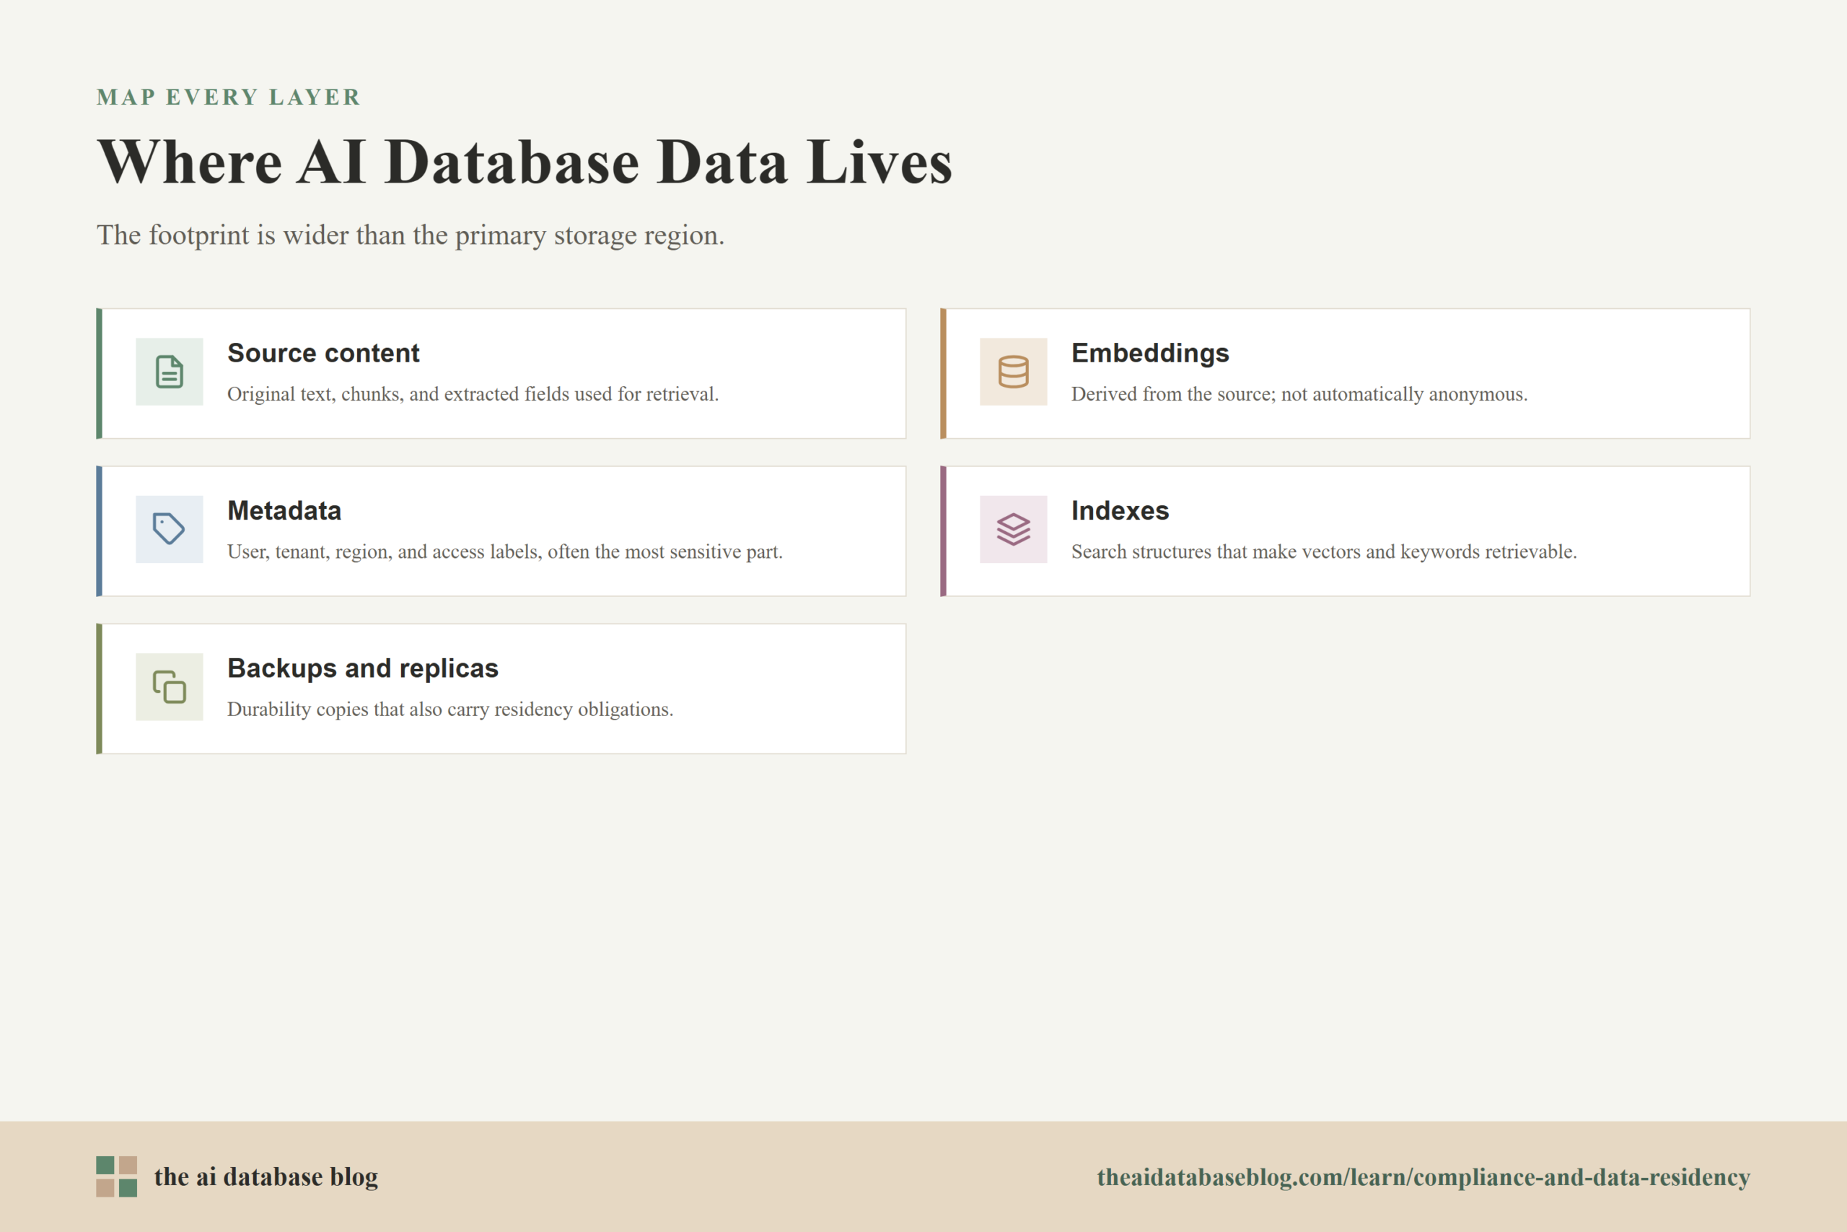Select the 'Embeddings' card heading

[x=1149, y=354]
